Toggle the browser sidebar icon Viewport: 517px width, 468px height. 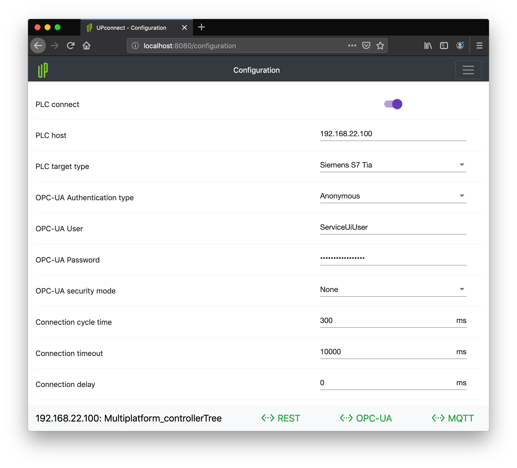[444, 46]
